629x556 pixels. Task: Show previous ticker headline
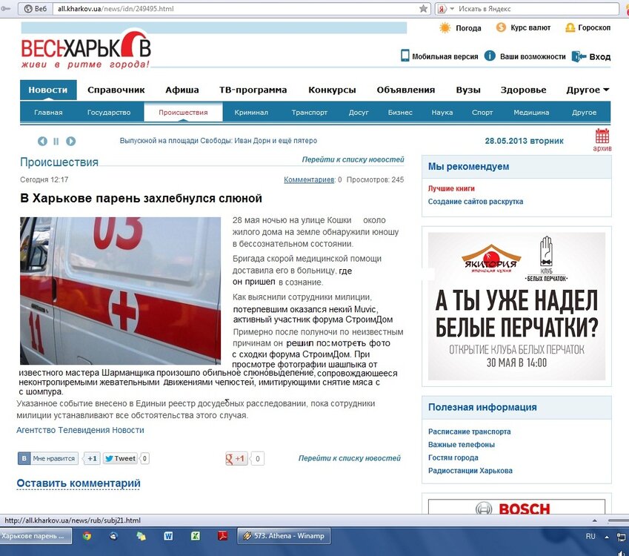42,142
